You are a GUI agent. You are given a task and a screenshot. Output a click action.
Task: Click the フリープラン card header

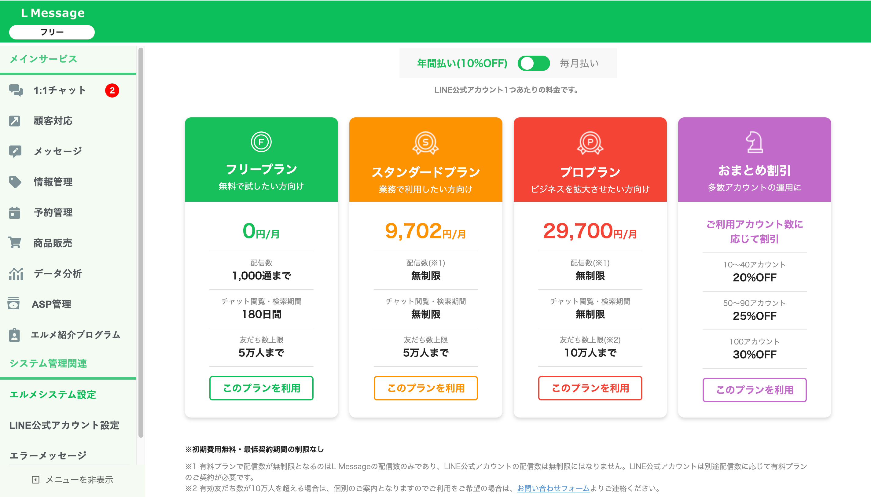coord(261,160)
